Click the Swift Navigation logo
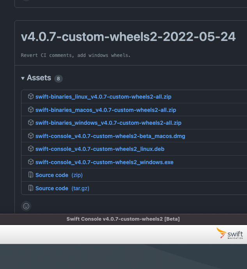Image resolution: width=247 pixels, height=269 pixels. [x=230, y=233]
